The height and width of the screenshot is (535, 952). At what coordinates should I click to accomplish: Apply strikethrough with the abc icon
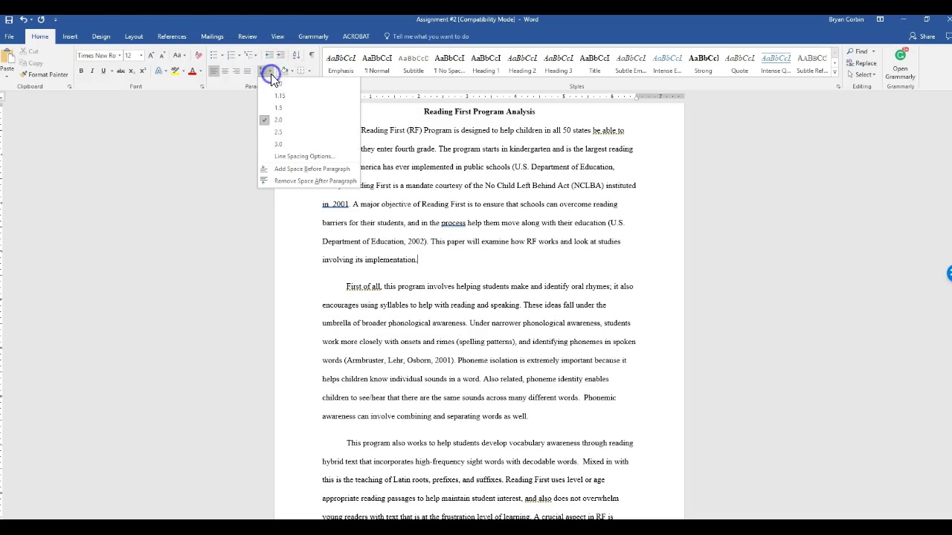(x=120, y=71)
